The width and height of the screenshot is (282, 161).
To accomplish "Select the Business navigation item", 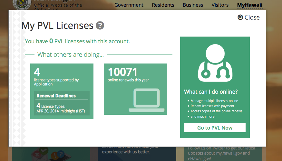I will 193,5.
